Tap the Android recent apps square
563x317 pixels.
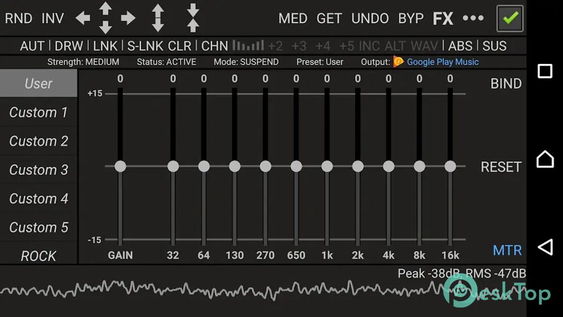[x=545, y=71]
